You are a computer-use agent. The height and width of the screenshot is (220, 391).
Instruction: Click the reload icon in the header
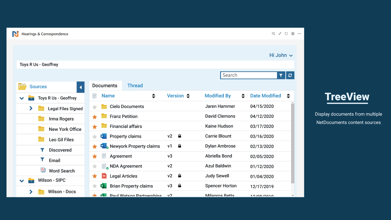tap(286, 34)
